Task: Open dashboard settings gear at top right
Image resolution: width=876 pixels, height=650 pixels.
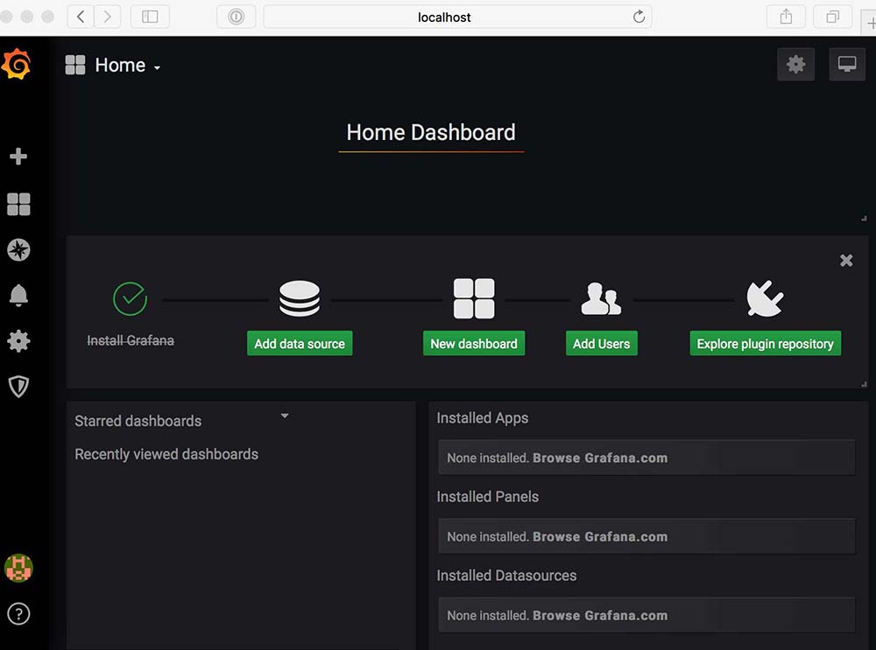Action: point(795,65)
